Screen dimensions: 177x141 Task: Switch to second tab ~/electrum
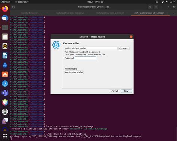click(x=70, y=13)
